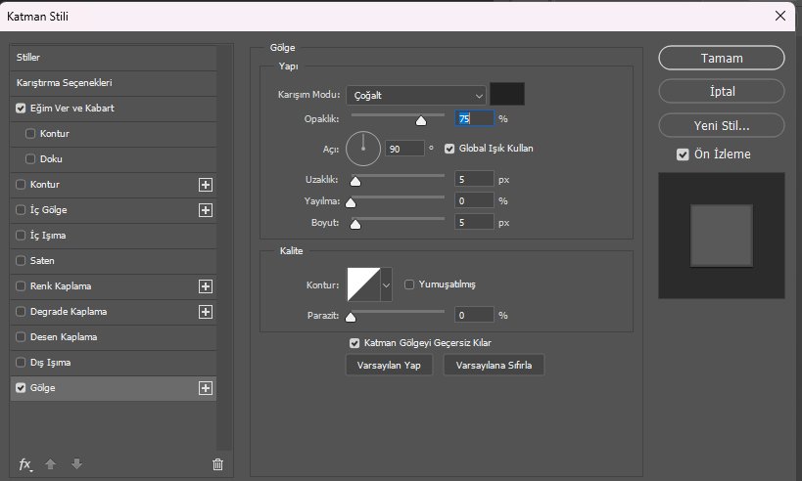This screenshot has width=802, height=481.
Task: Enable the Yumuşatılmış checkbox
Action: [409, 284]
